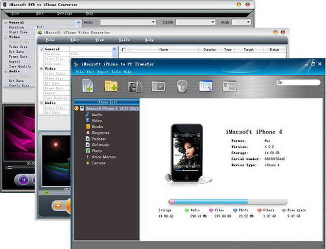Click the checklist playlist toolbar icon
The image size is (326, 249).
click(x=158, y=86)
